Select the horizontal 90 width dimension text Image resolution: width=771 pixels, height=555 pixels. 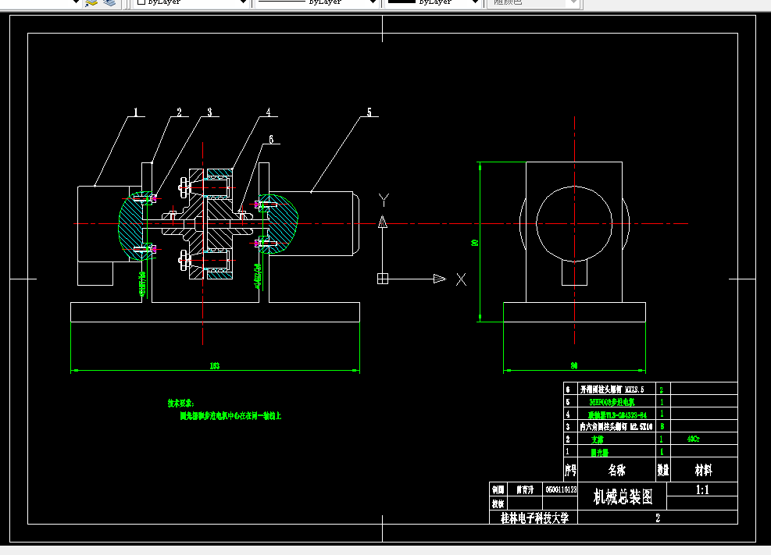coord(574,366)
